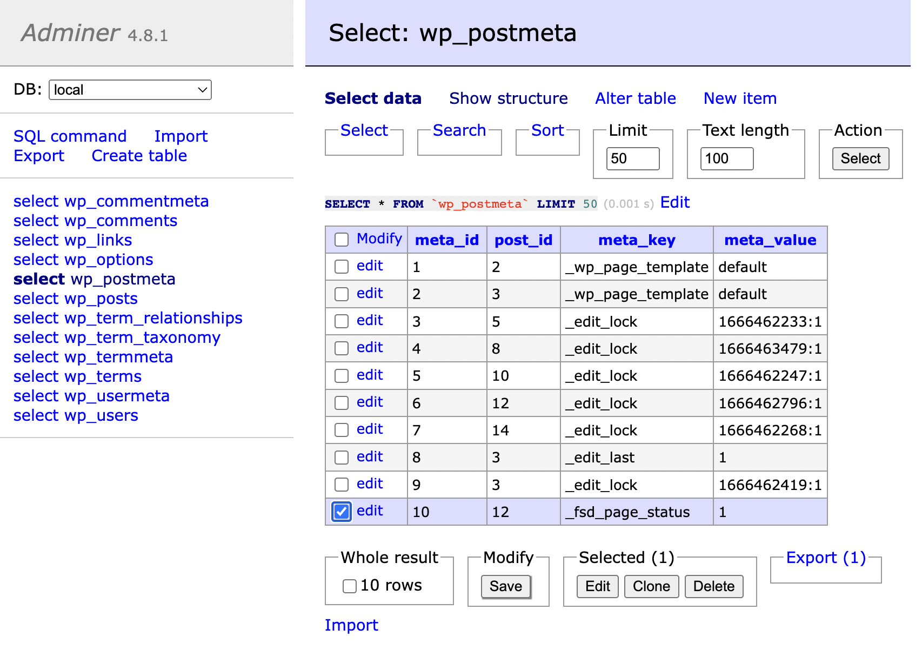Sort by the meta_key column header
The height and width of the screenshot is (649, 922).
coord(637,240)
